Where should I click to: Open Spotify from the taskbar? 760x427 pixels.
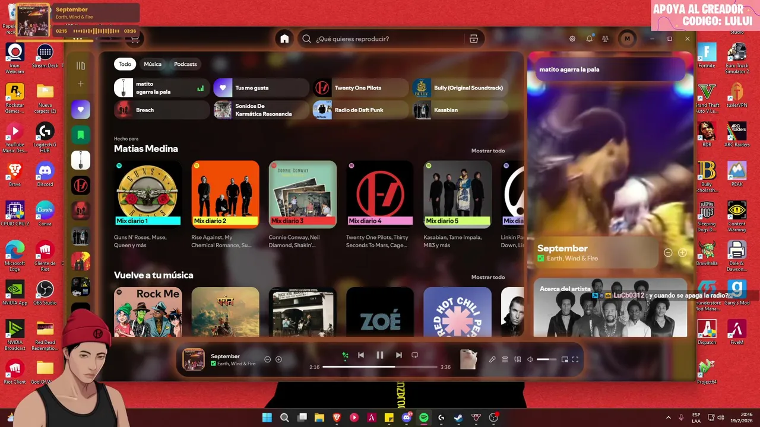pos(423,418)
